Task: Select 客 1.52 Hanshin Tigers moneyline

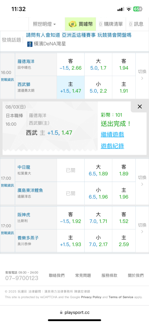Action: pos(124,218)
